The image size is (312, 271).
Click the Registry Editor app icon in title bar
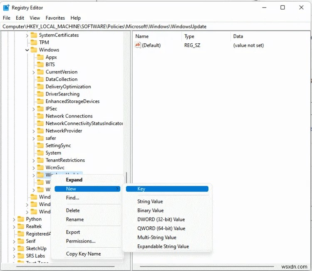(x=6, y=8)
